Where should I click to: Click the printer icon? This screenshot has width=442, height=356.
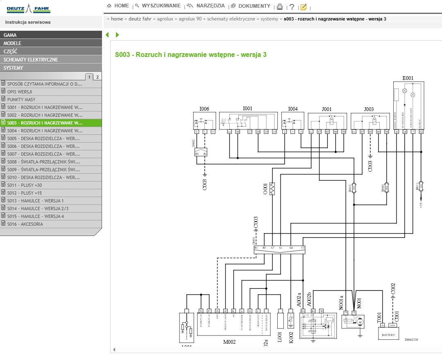[x=280, y=7]
